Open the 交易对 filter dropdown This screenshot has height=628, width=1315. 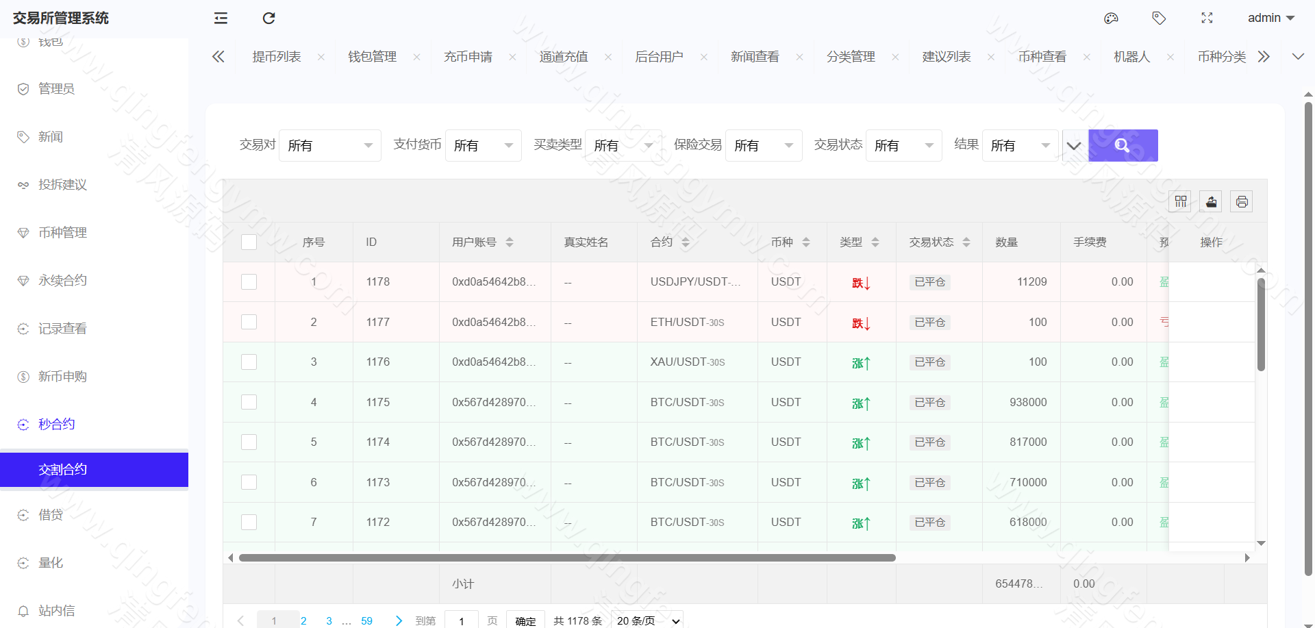pos(329,145)
